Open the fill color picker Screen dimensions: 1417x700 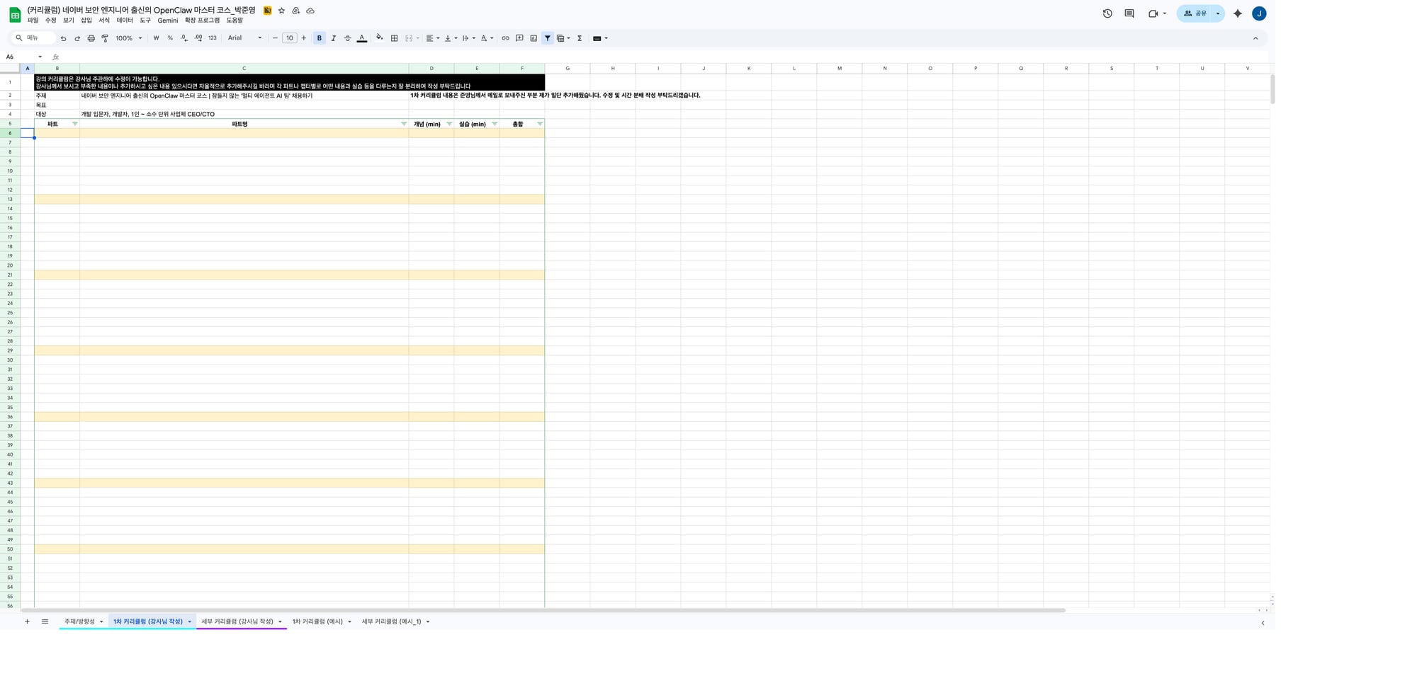pyautogui.click(x=379, y=38)
